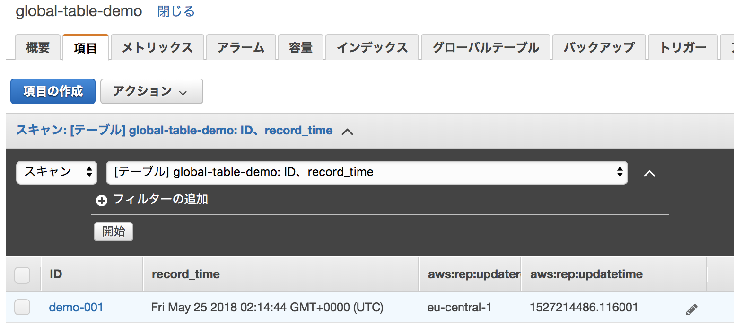Open the グローバルテーブル tab
The width and height of the screenshot is (734, 335).
(486, 47)
